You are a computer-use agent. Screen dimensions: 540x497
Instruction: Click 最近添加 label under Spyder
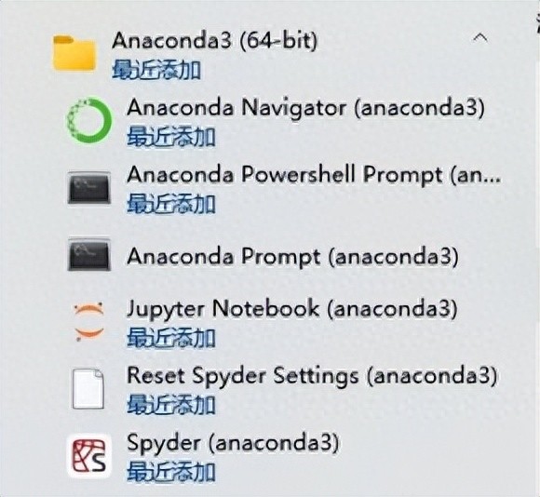171,472
